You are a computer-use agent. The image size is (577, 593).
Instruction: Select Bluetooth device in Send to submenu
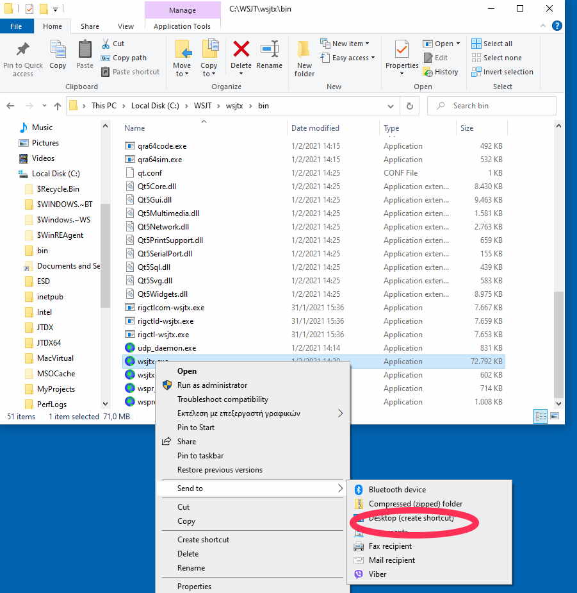pos(397,490)
